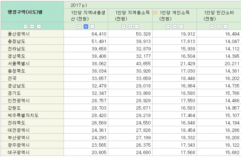The width and height of the screenshot is (241, 157).
Task: Reset sort on 1인당 개인소득 column
Action: pos(181,27)
